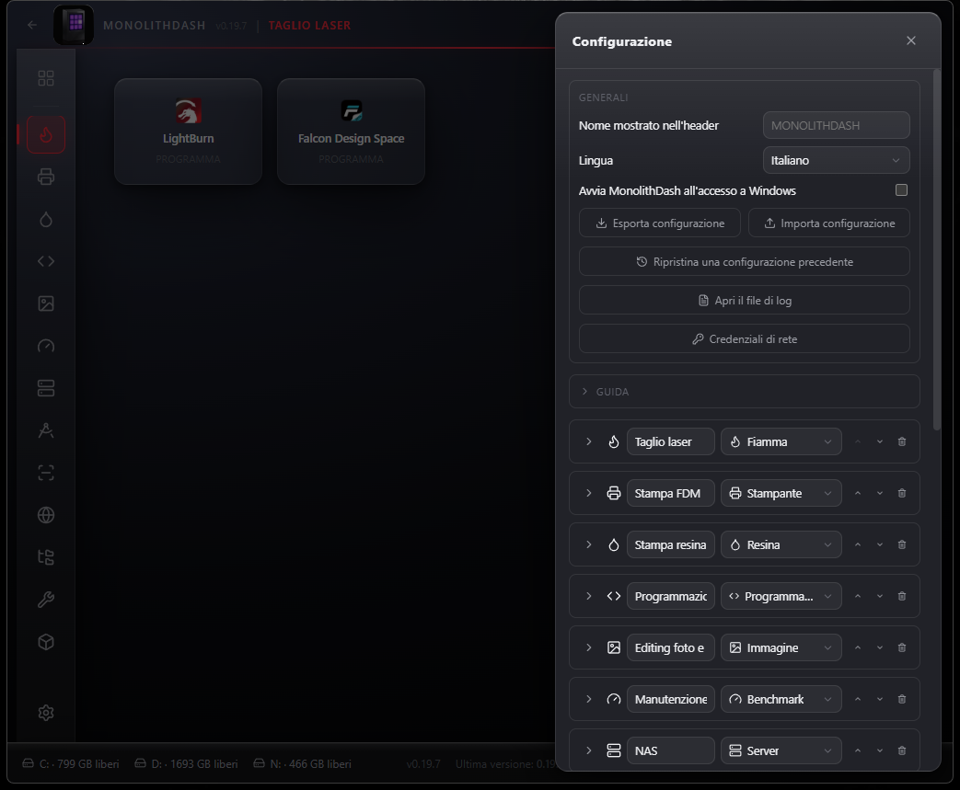Screen dimensions: 960x790
Task: Open the dashboard grid icon in sidebar
Action: pos(46,78)
